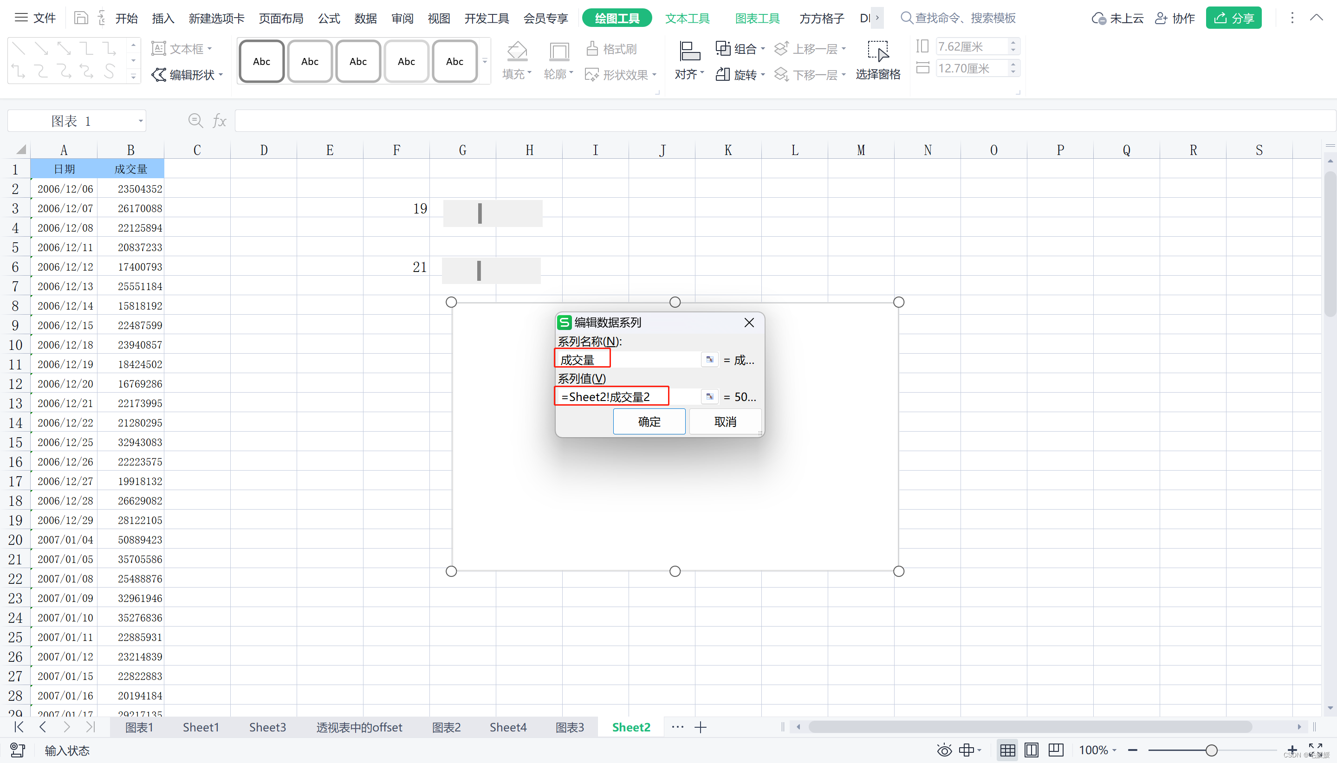Toggle the eye protection mode icon
Screen dimensions: 1337x763
click(944, 750)
